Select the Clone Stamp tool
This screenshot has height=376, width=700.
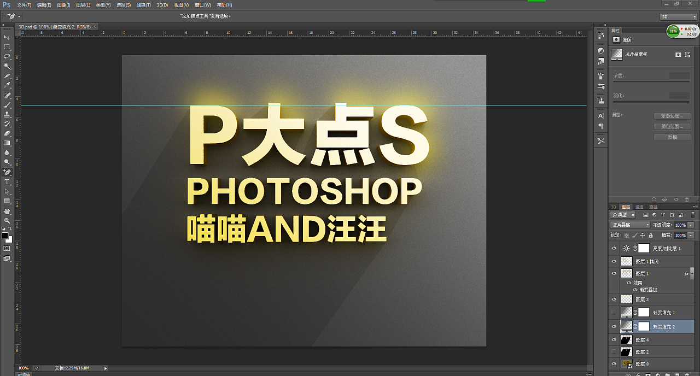(7, 115)
